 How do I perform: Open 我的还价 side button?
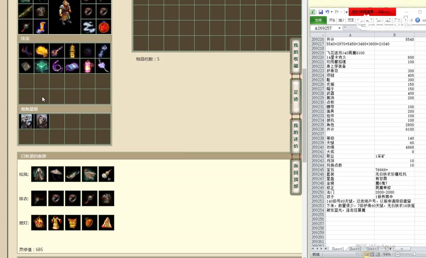pos(296,136)
